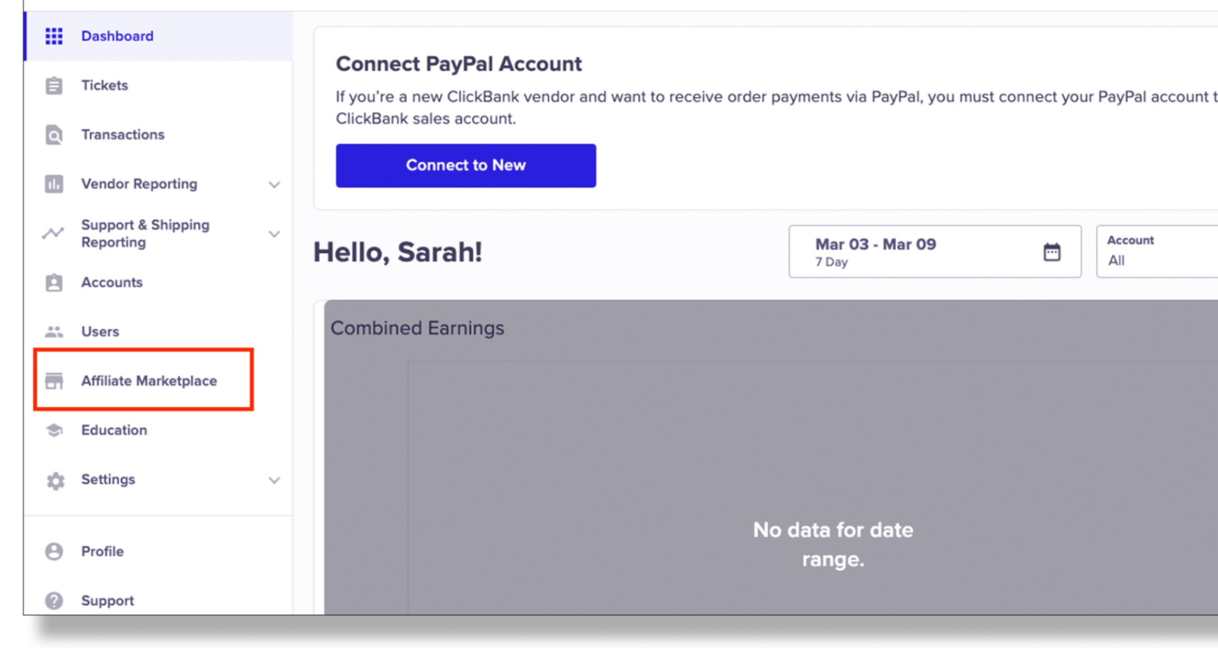Expand Support & Shipping Reporting chevron

pyautogui.click(x=274, y=234)
